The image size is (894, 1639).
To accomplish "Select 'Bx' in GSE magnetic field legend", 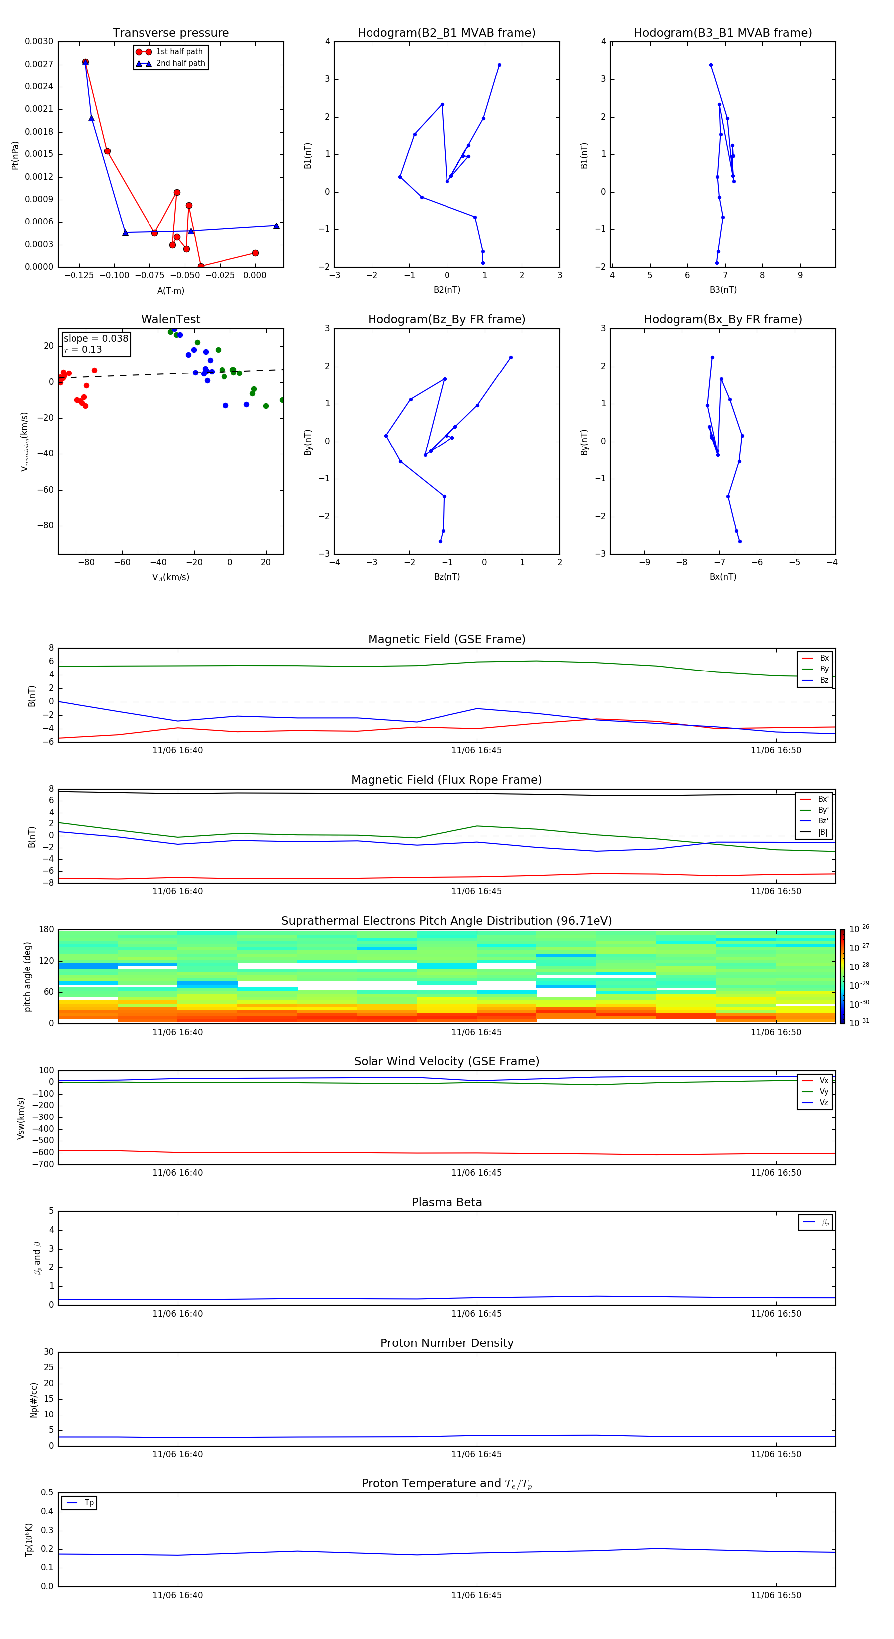I will point(816,658).
